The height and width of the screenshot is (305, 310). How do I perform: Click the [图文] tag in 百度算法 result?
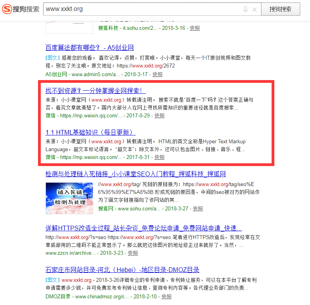click(x=53, y=58)
